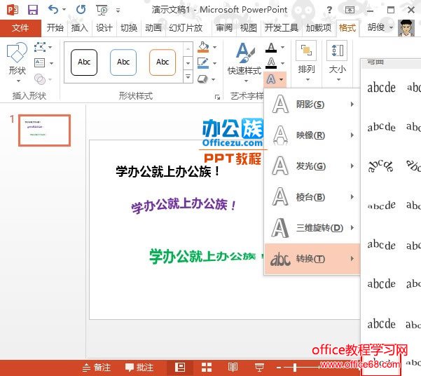Toggle the 备注 notes pane
421x376 pixels.
(x=97, y=368)
